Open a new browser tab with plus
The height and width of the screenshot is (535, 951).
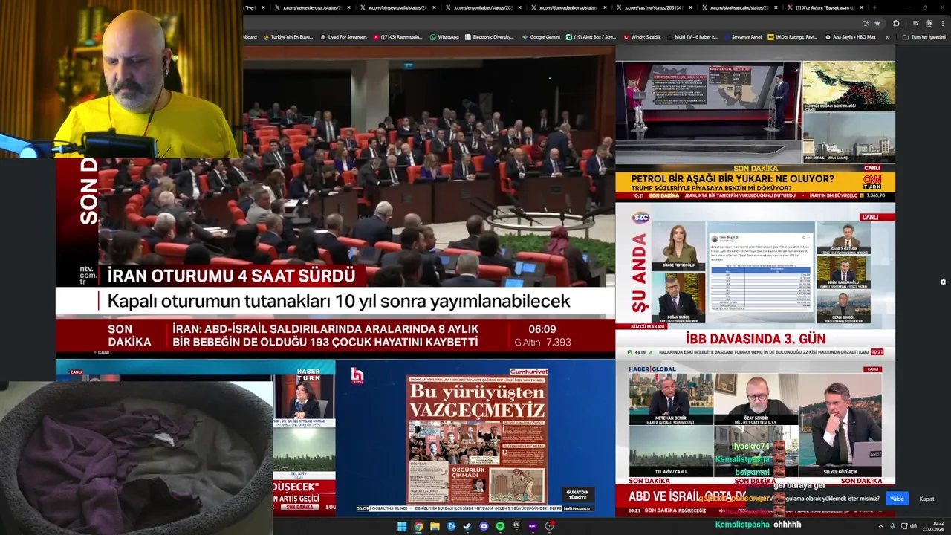click(874, 7)
